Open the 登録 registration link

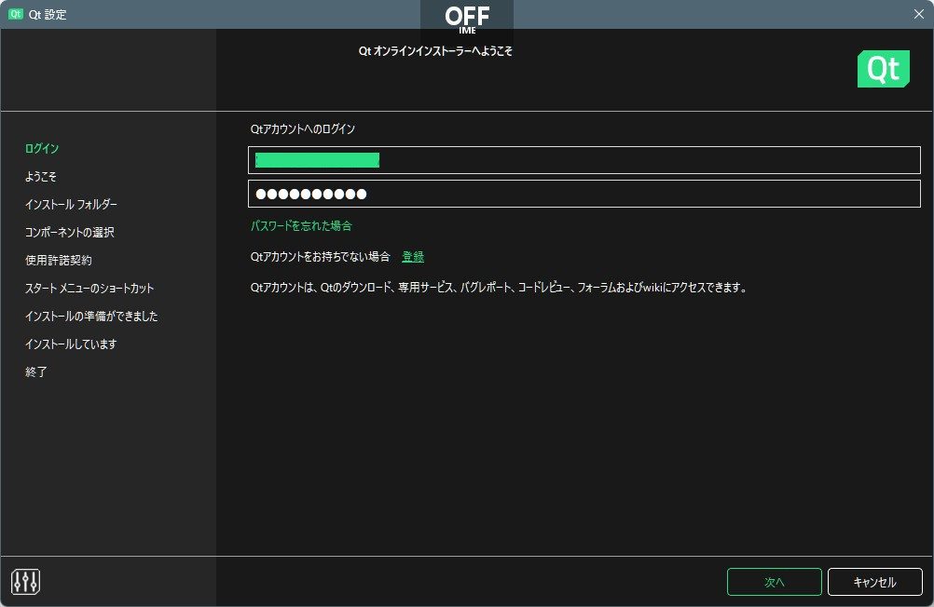[x=413, y=257]
